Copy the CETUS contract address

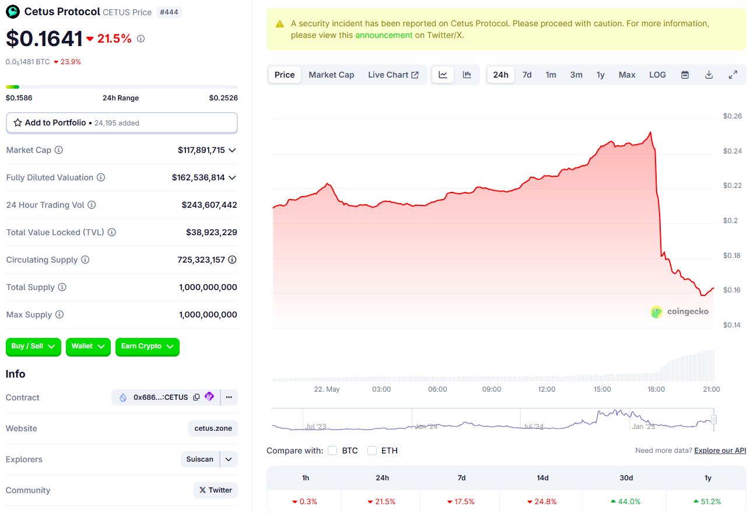point(197,397)
